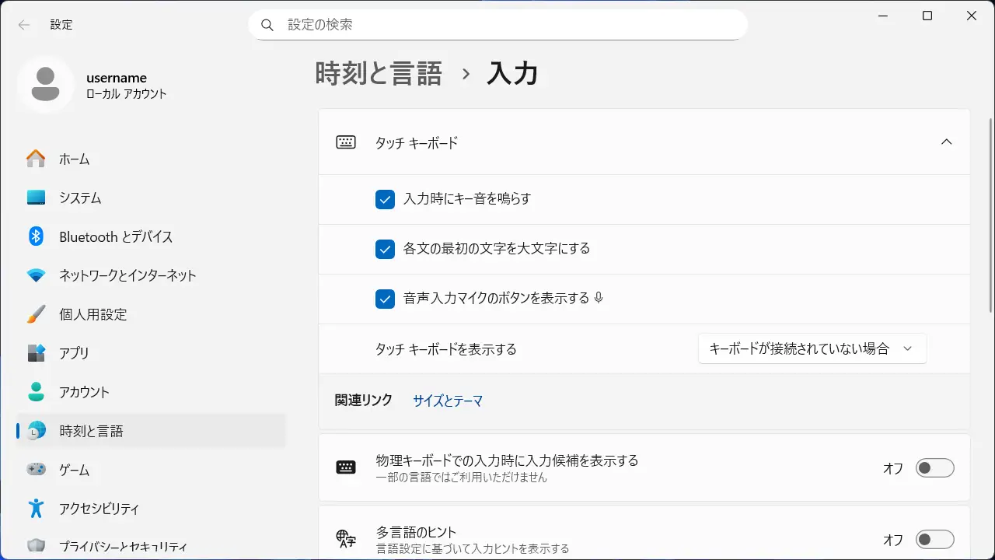Click the アプリ sidebar icon
The width and height of the screenshot is (995, 560).
pyautogui.click(x=36, y=353)
